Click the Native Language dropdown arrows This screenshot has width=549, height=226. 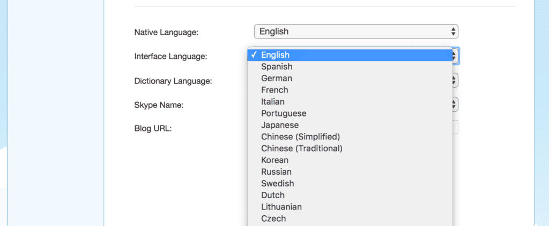pos(454,32)
